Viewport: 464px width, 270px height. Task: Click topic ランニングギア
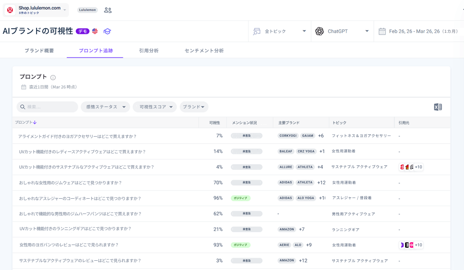(x=346, y=230)
